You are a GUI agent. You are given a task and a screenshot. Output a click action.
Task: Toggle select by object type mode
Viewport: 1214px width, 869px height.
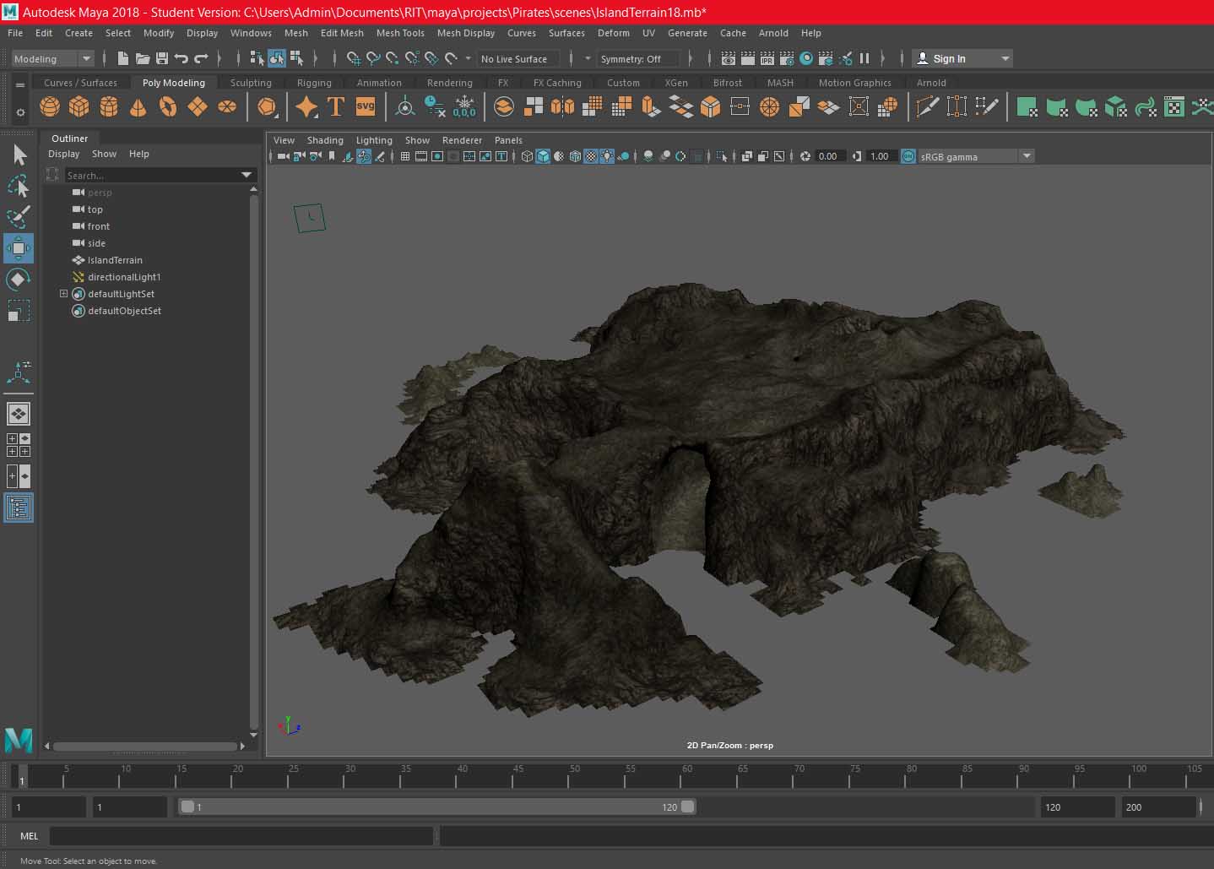(277, 58)
